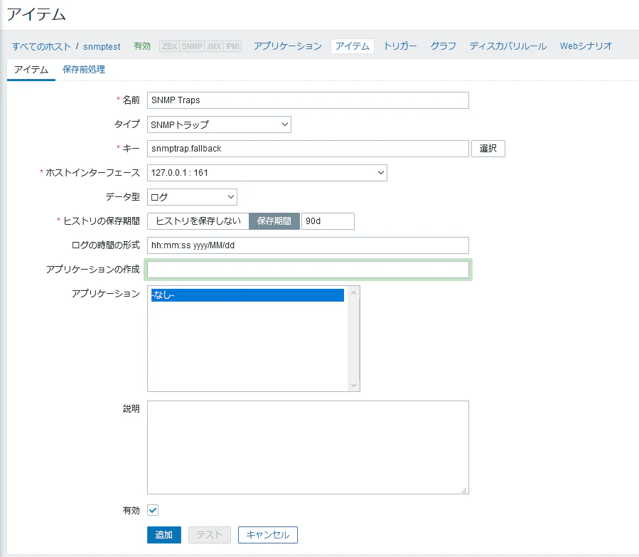The image size is (639, 557).
Task: Open the タイプ dropdown showing SNMPトラップ
Action: pyautogui.click(x=219, y=124)
